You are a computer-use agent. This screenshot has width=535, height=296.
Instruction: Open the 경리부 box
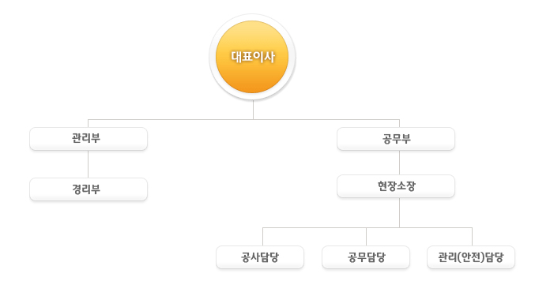[89, 189]
